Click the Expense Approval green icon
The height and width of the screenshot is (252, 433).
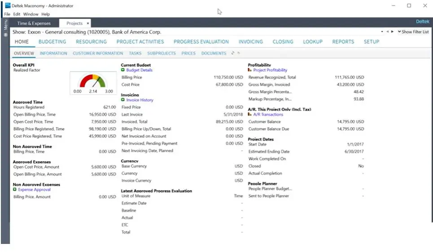15,190
